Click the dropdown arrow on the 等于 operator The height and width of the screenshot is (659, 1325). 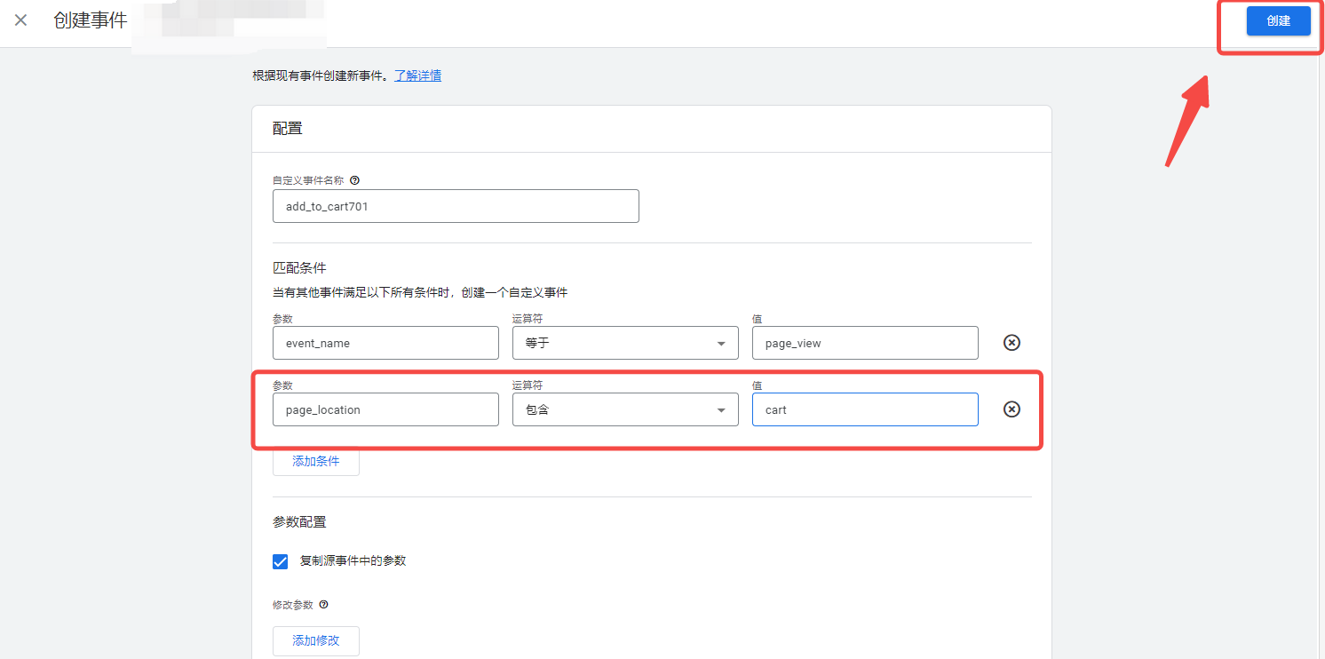click(721, 342)
